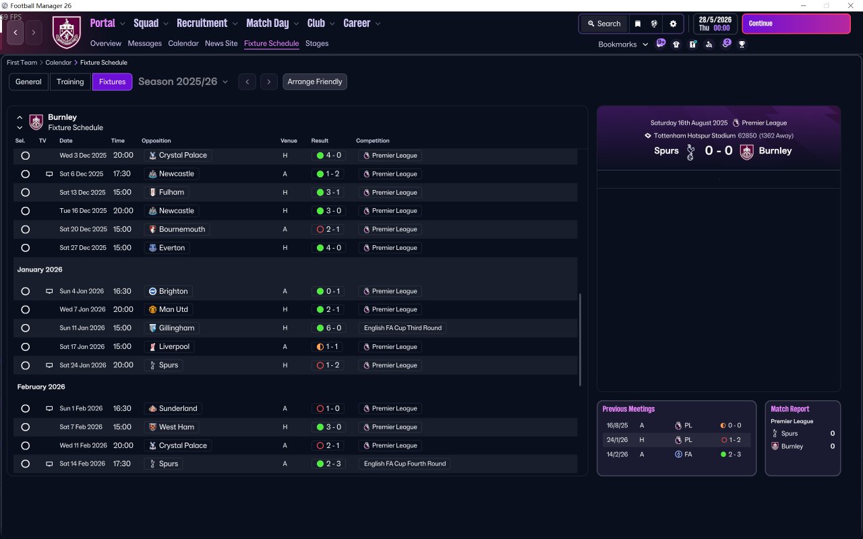This screenshot has width=863, height=539.
Task: Click the Match Report panel title
Action: pyautogui.click(x=790, y=409)
